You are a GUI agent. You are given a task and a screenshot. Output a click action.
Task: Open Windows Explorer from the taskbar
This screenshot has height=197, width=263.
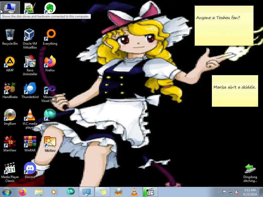(x=39, y=192)
